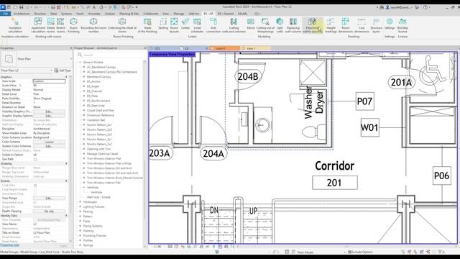Click Edit for Graphic Display Options
460x259 pixels.
pos(49,116)
